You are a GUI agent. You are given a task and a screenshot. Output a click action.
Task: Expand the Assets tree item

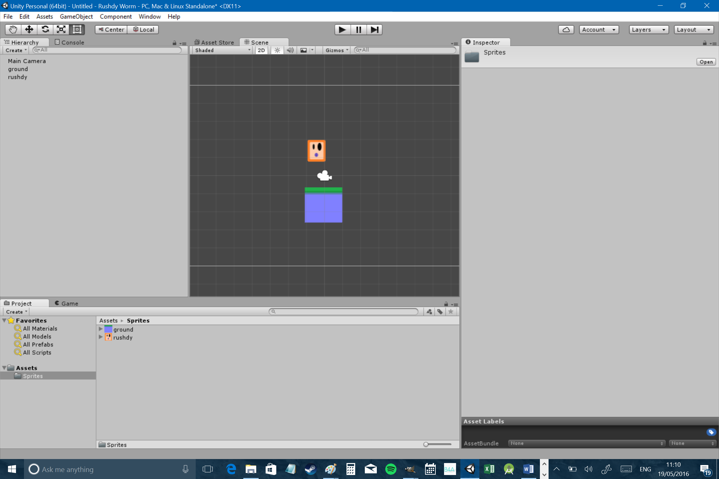click(x=4, y=368)
